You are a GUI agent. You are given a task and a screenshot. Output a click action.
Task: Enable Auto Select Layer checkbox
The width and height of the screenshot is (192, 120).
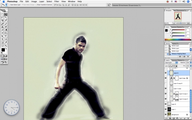(9, 5)
